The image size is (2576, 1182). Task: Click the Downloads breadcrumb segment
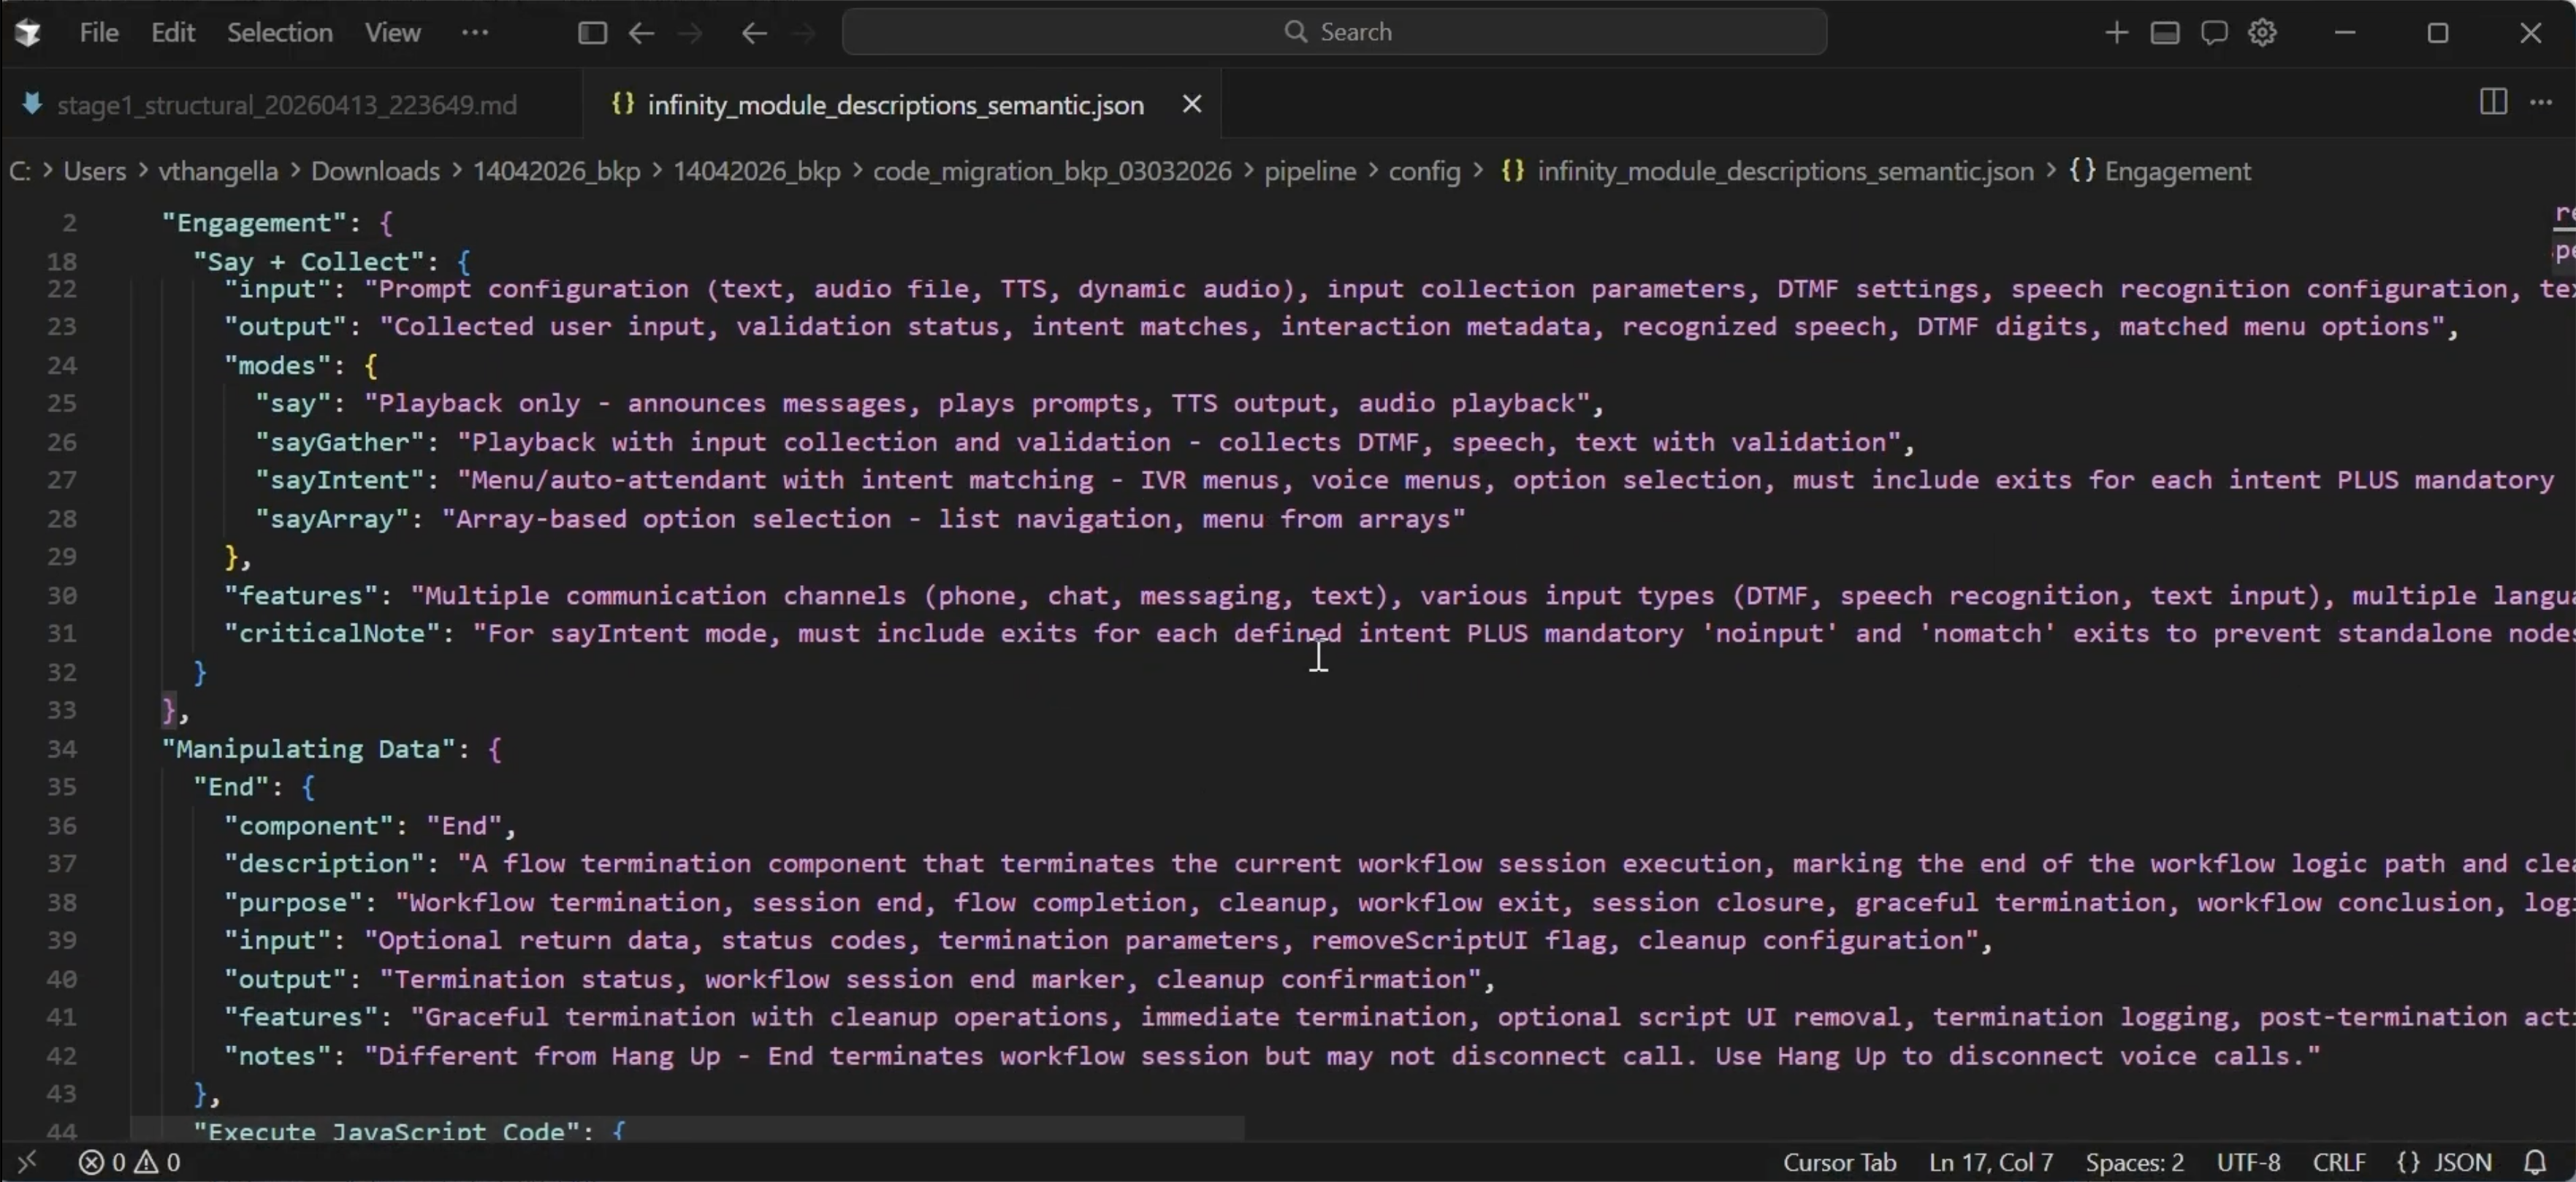375,171
